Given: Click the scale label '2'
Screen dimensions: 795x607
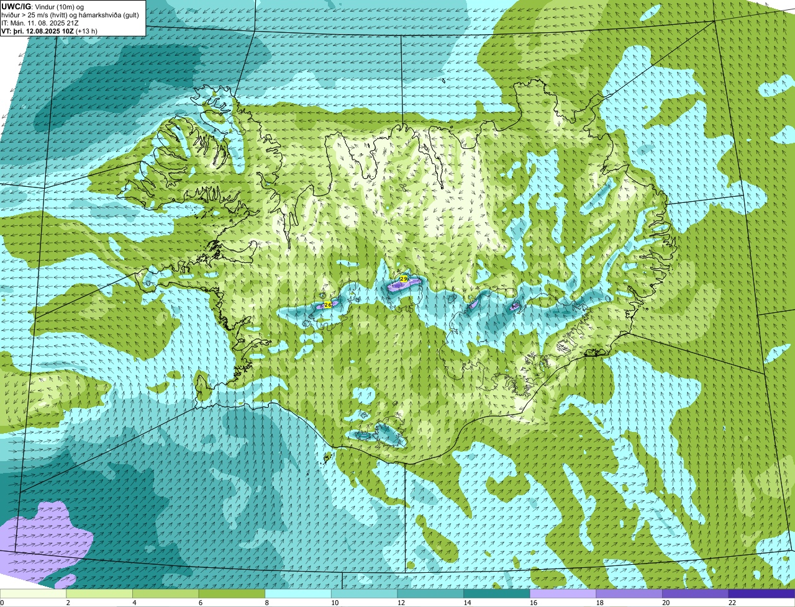Looking at the screenshot, I should click(x=67, y=603).
